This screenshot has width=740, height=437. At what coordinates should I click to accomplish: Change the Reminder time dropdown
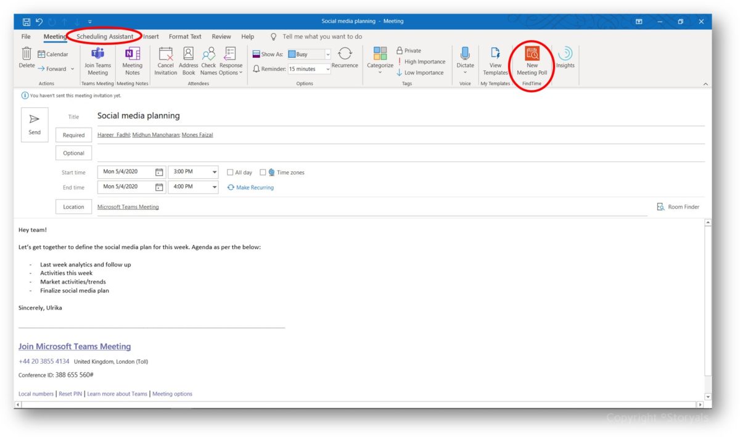pos(327,68)
